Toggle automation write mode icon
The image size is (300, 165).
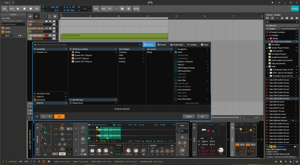(37, 9)
